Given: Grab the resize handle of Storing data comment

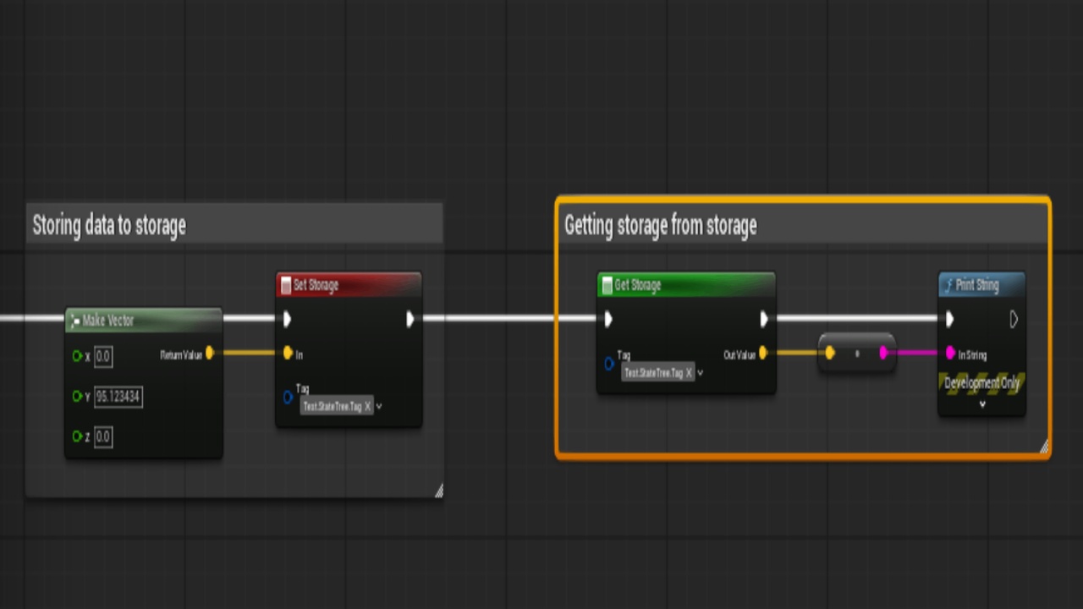Looking at the screenshot, I should point(438,491).
